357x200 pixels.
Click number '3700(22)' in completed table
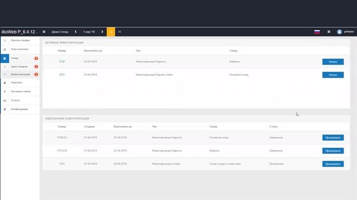(62, 138)
